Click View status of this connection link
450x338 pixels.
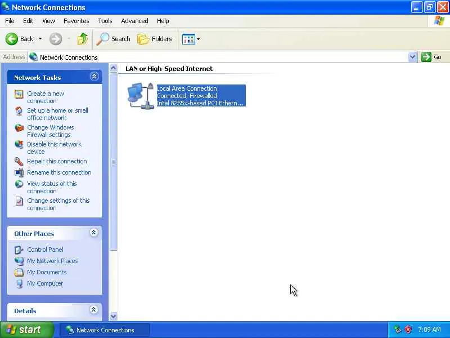pyautogui.click(x=52, y=187)
